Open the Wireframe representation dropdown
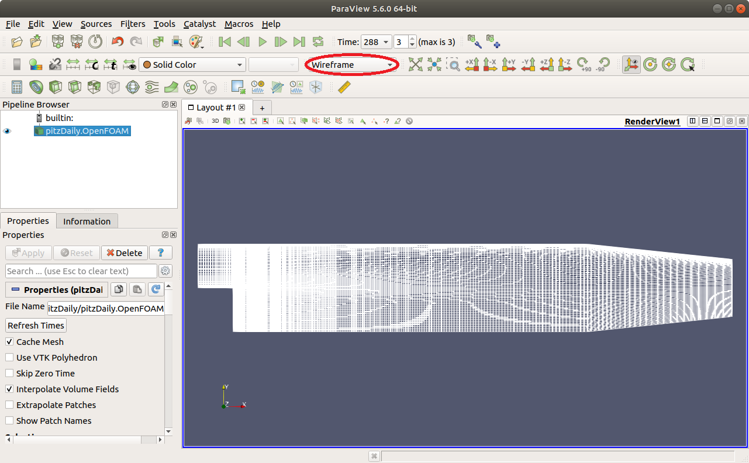This screenshot has height=463, width=749. tap(351, 65)
